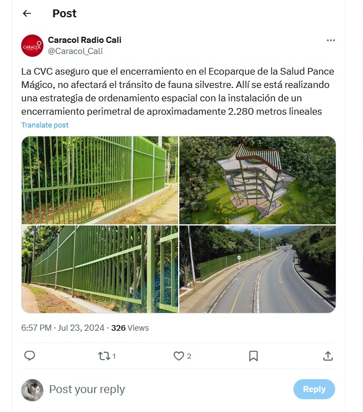Open the tower structure rendering image
Image resolution: width=363 pixels, height=412 pixels.
pos(257,180)
